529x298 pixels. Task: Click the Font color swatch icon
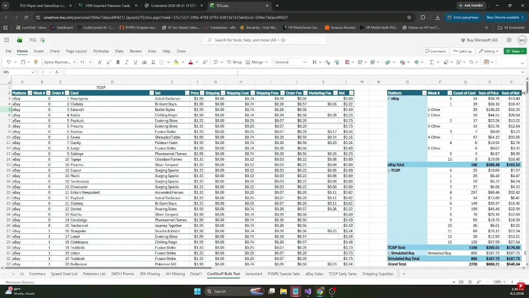click(191, 62)
